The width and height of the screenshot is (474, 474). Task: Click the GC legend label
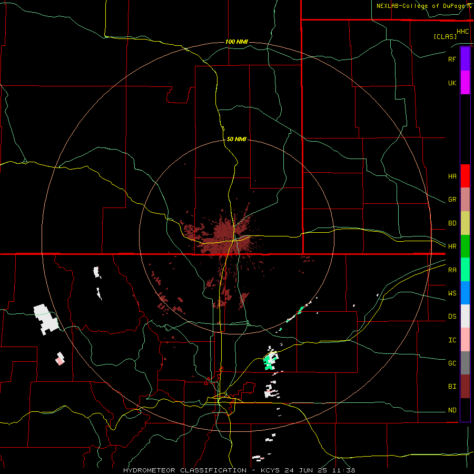[x=452, y=363]
